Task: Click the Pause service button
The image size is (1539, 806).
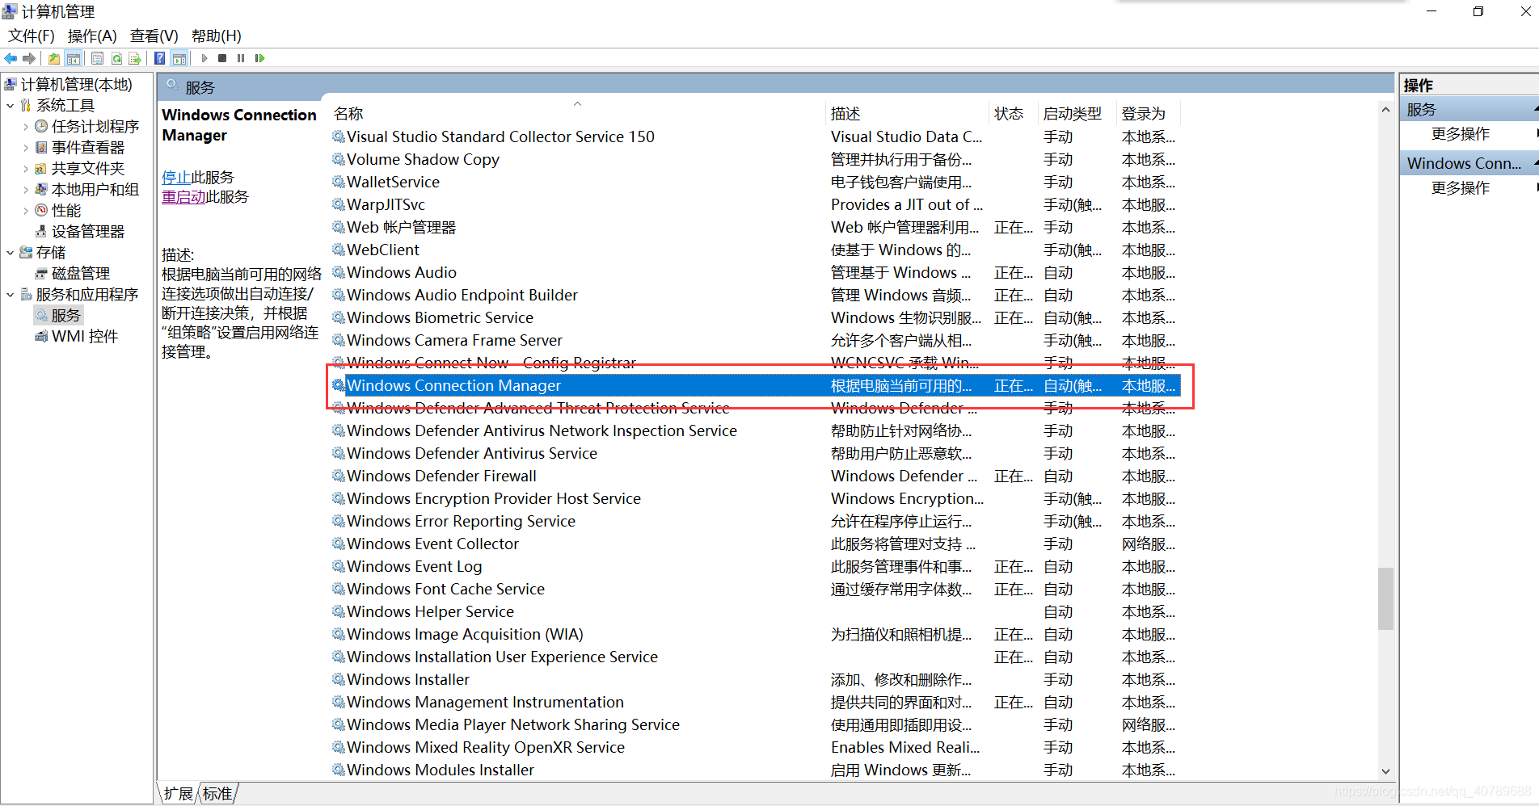Action: [x=241, y=58]
